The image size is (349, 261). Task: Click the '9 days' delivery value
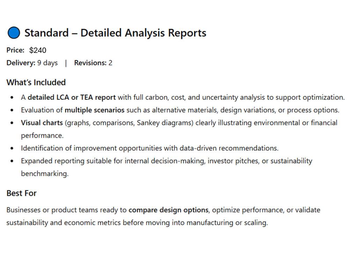[47, 63]
